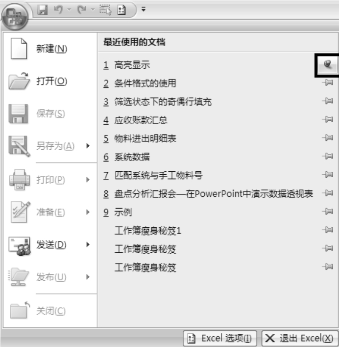Click the round Office button
This screenshot has height=347, width=339.
point(15,18)
